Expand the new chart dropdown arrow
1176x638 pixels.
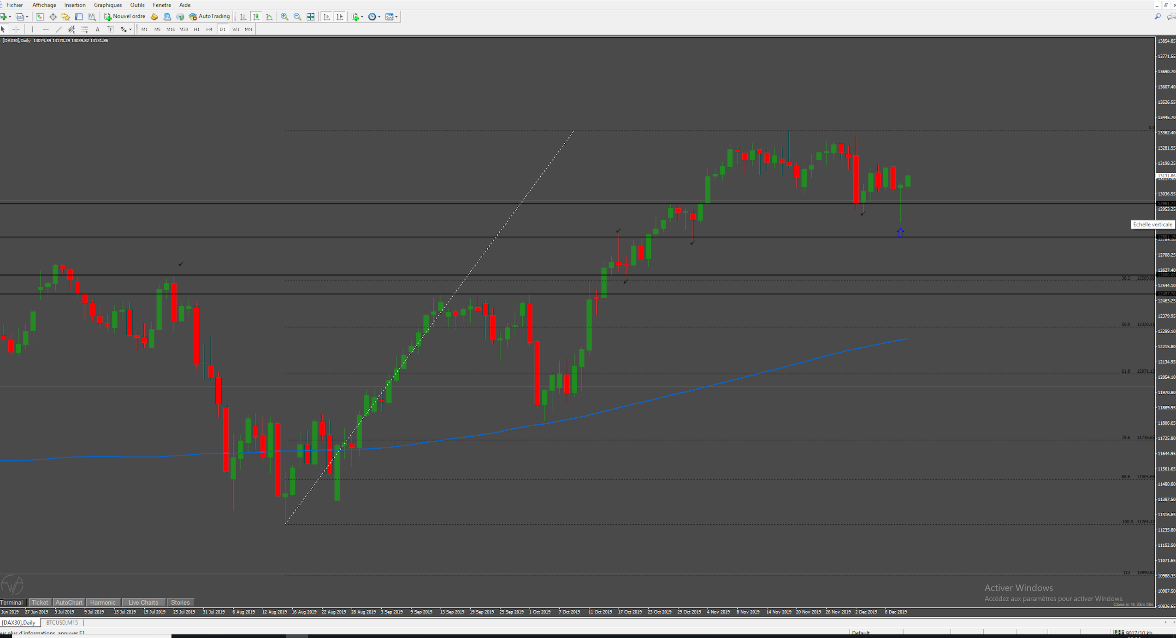click(x=10, y=17)
